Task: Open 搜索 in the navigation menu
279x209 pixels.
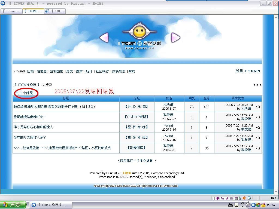Action: [79, 71]
